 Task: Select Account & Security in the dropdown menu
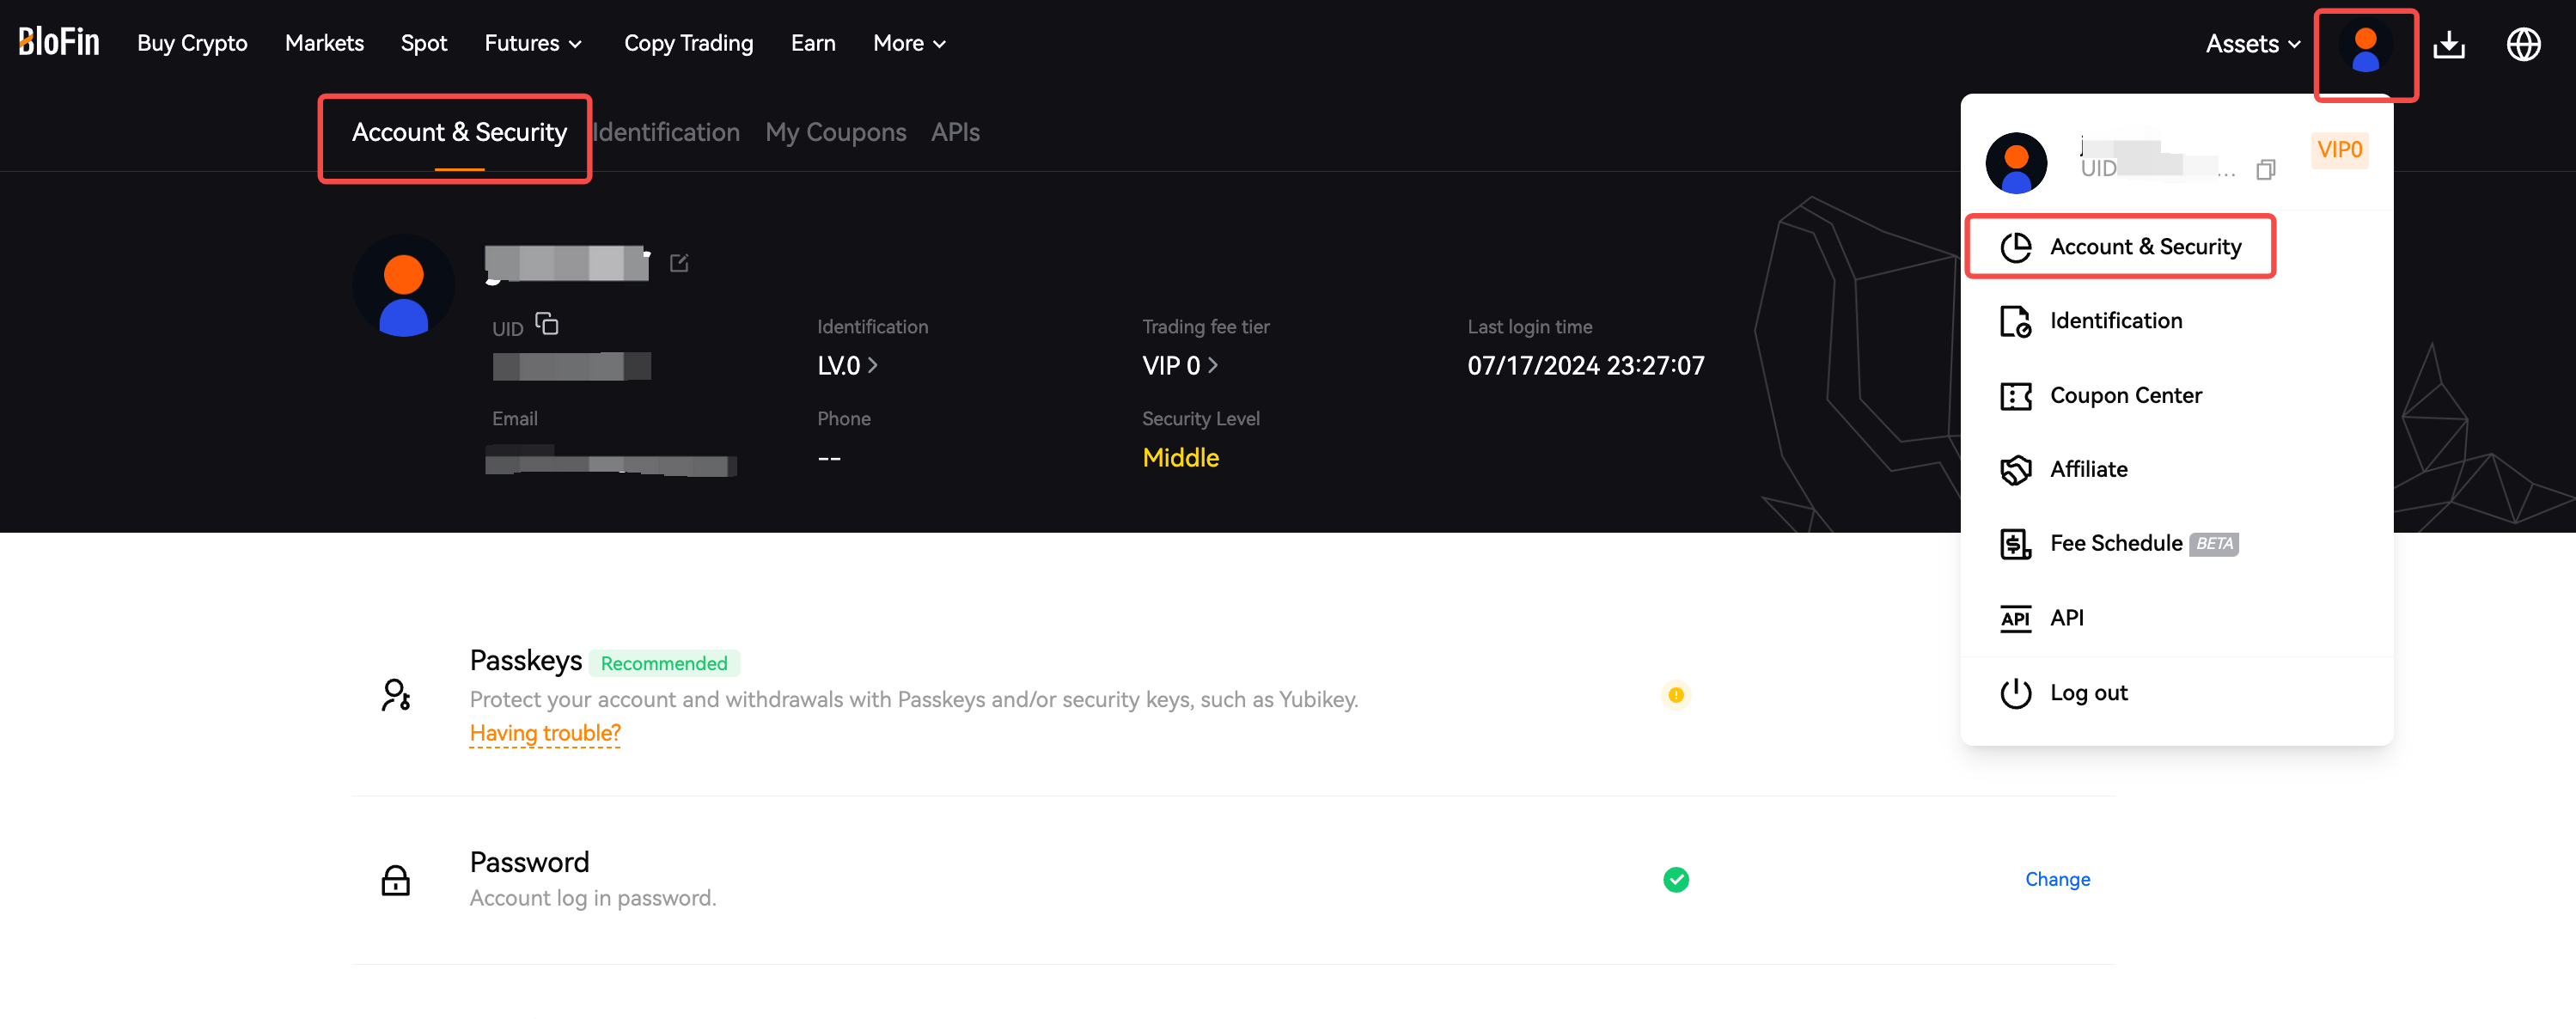click(x=2120, y=247)
